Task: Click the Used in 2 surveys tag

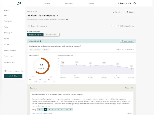Action: pos(35,50)
